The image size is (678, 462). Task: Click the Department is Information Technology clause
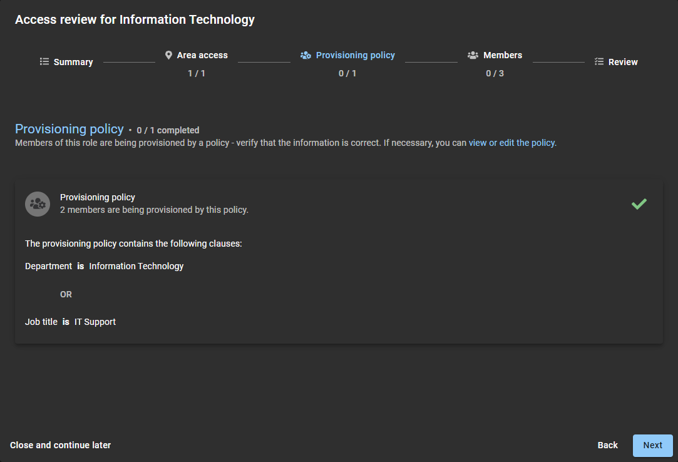pos(104,266)
